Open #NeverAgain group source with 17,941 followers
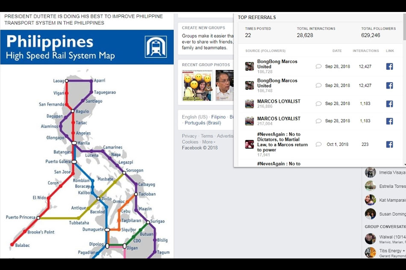This screenshot has width=406, height=270. pos(282,142)
